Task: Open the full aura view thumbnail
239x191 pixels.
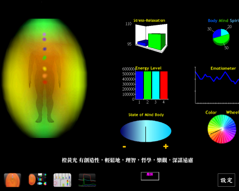Action: 12,180
